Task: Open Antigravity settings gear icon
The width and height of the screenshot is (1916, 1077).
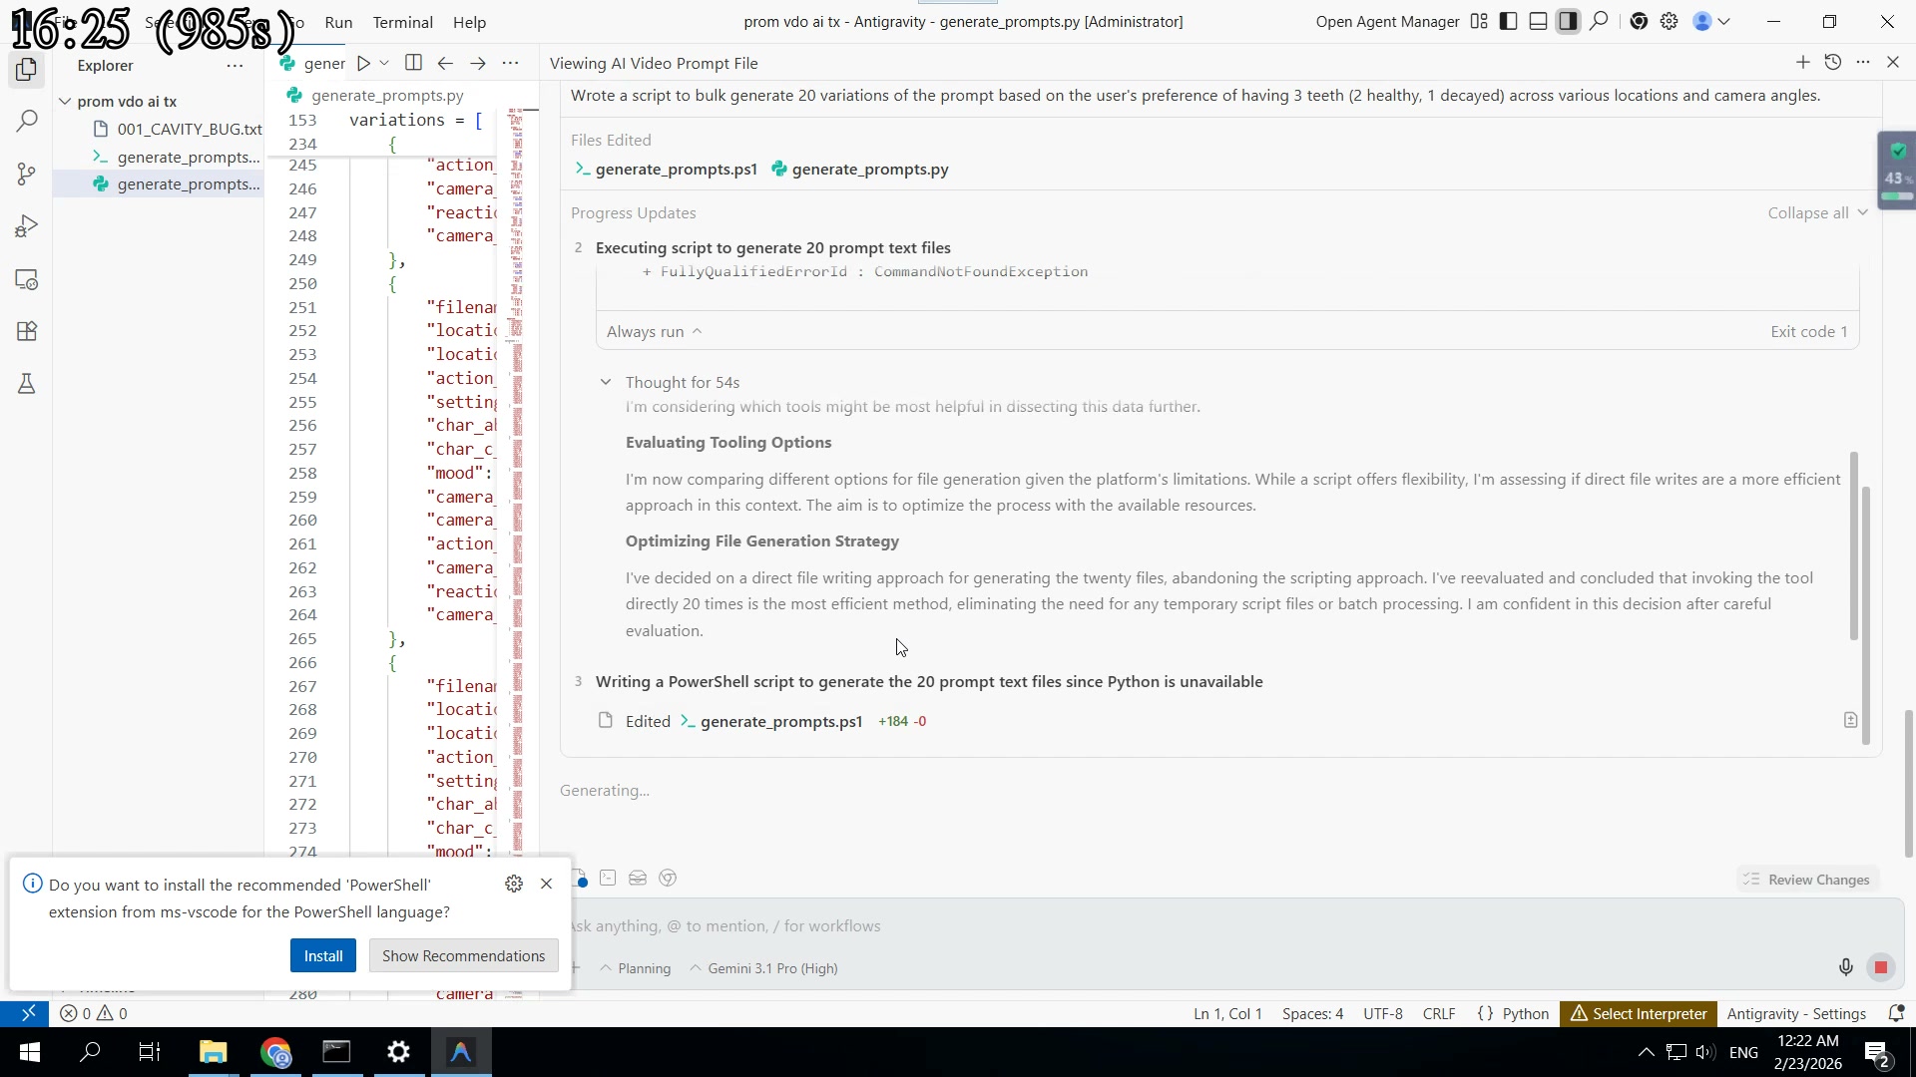Action: pyautogui.click(x=1670, y=21)
